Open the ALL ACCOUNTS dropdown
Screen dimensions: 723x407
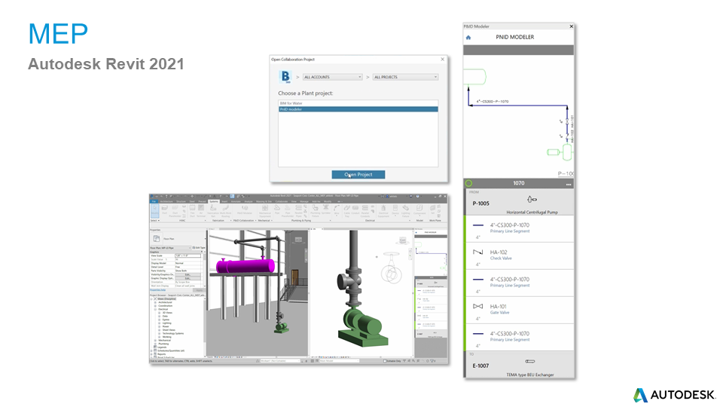click(332, 77)
